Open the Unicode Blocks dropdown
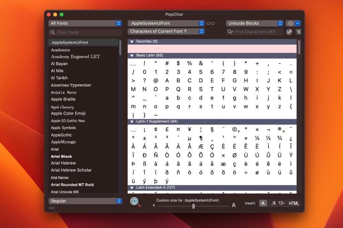 pos(254,23)
